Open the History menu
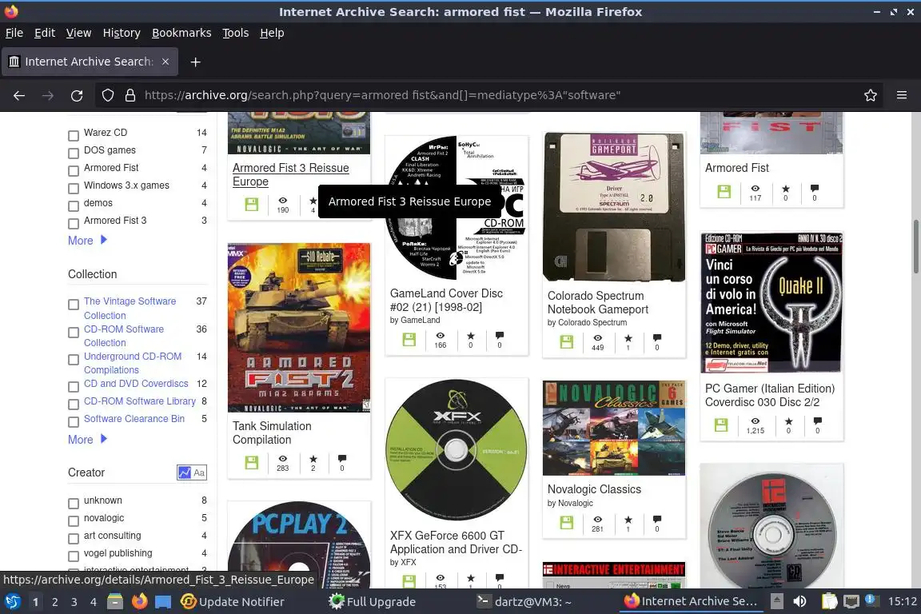This screenshot has height=614, width=921. [x=122, y=33]
